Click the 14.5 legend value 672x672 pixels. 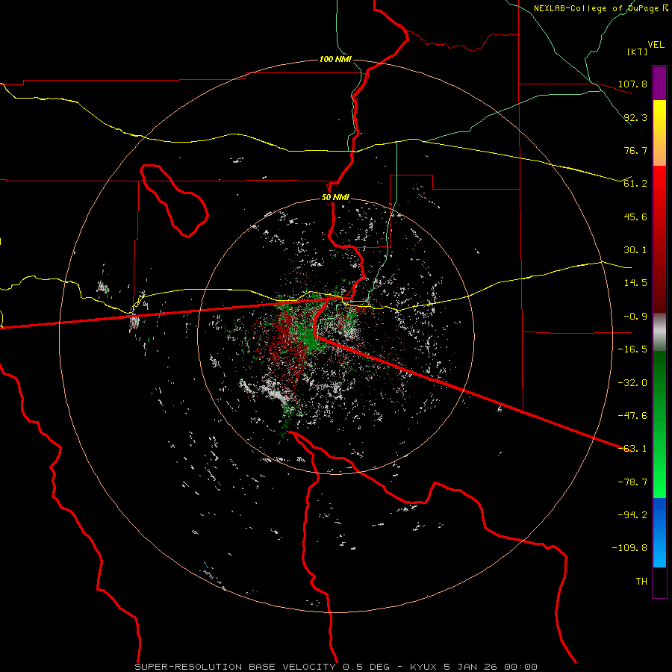coord(635,283)
